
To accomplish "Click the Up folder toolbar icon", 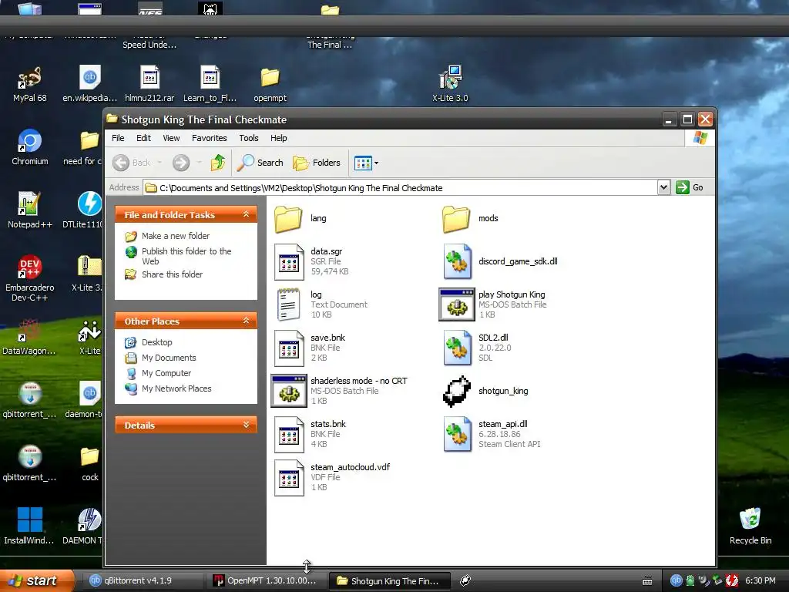I will click(218, 163).
